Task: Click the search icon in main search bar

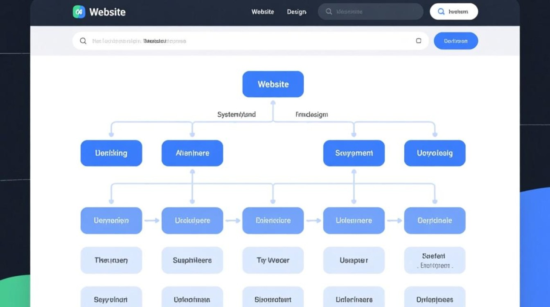Action: pos(83,41)
